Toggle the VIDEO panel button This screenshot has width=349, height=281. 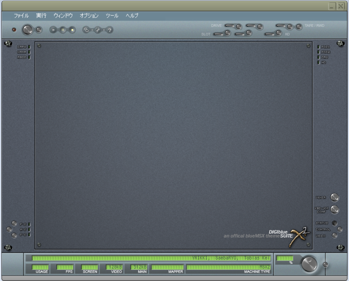point(334,235)
